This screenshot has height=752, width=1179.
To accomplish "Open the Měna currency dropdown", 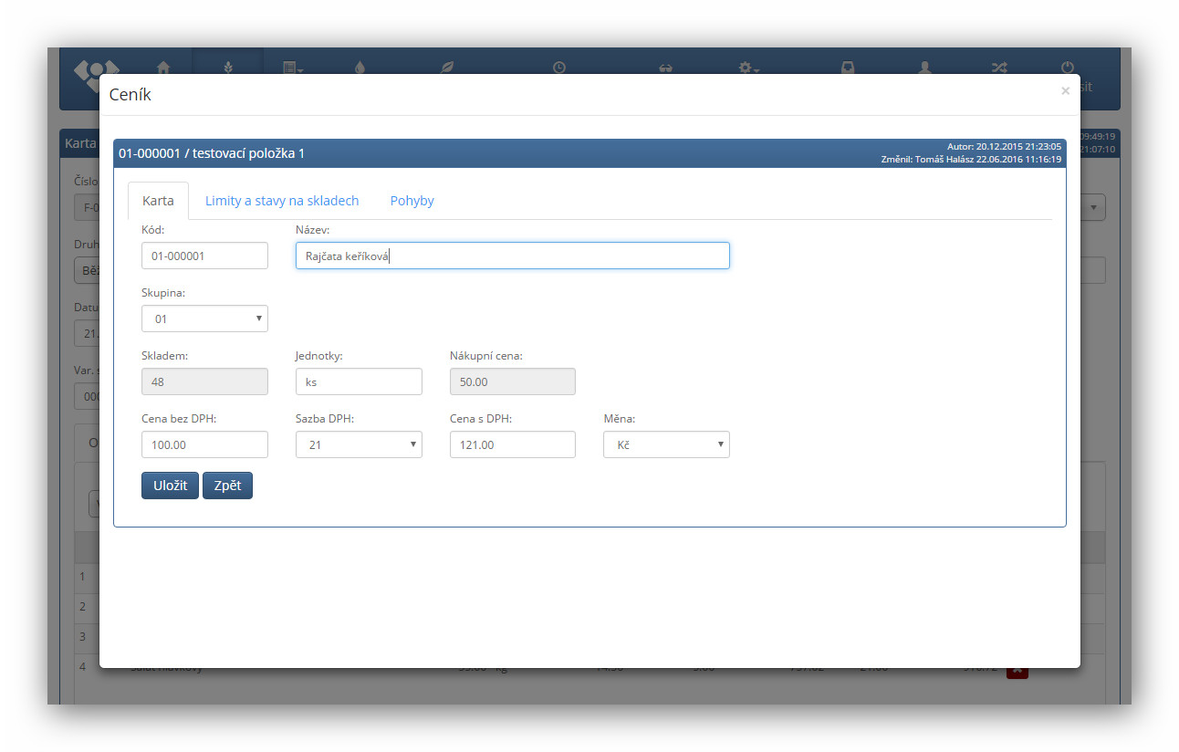I will pyautogui.click(x=666, y=444).
